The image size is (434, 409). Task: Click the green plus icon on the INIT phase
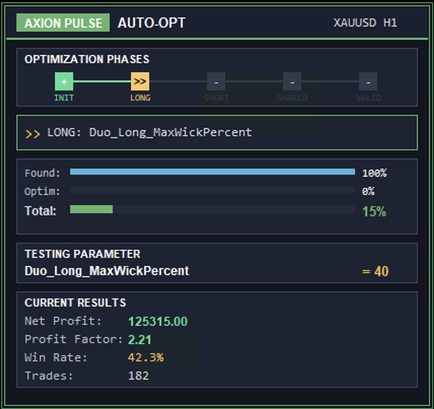pyautogui.click(x=64, y=81)
